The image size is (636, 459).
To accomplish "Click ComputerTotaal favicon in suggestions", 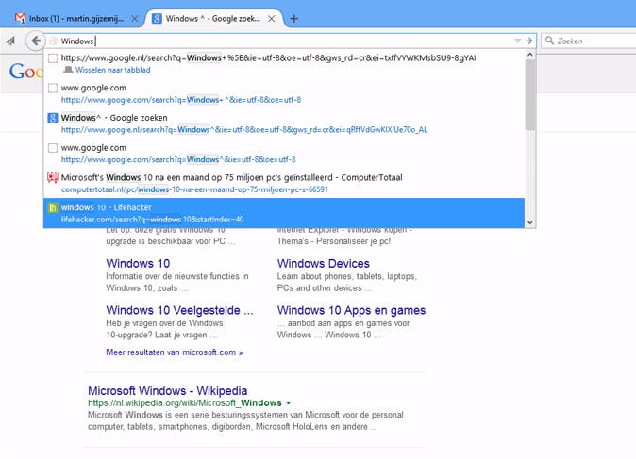I will 53,177.
